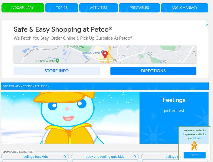Click the Store Info button
Viewport: 213px width, 162px height.
pos(57,71)
